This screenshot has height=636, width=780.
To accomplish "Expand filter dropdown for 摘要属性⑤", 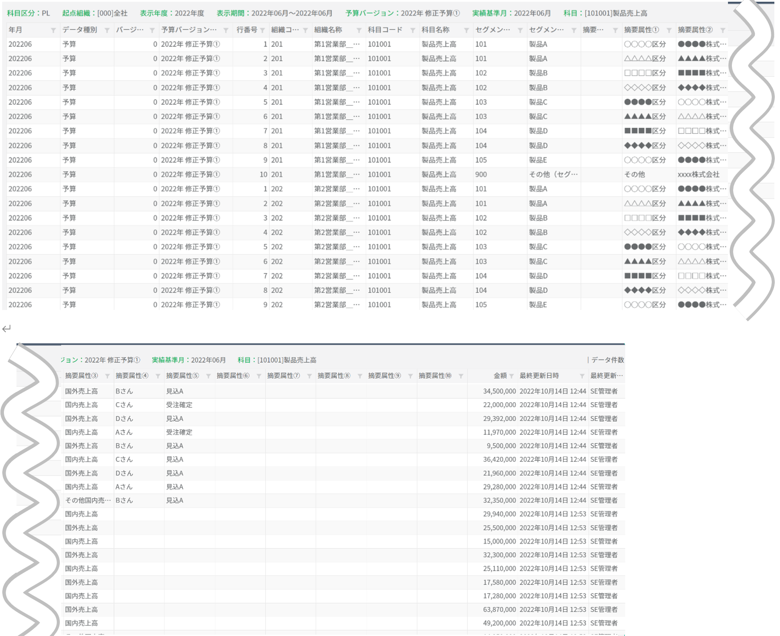I will click(208, 376).
